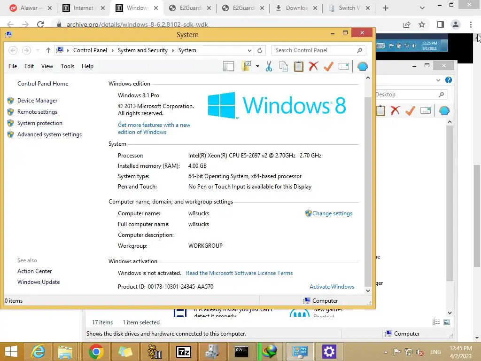Expand ribbon chevron in background Explorer window

pos(438,80)
